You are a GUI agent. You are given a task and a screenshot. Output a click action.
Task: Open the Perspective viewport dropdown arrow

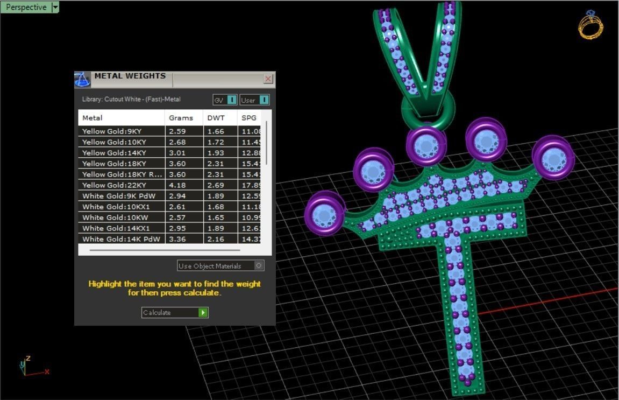tap(55, 7)
